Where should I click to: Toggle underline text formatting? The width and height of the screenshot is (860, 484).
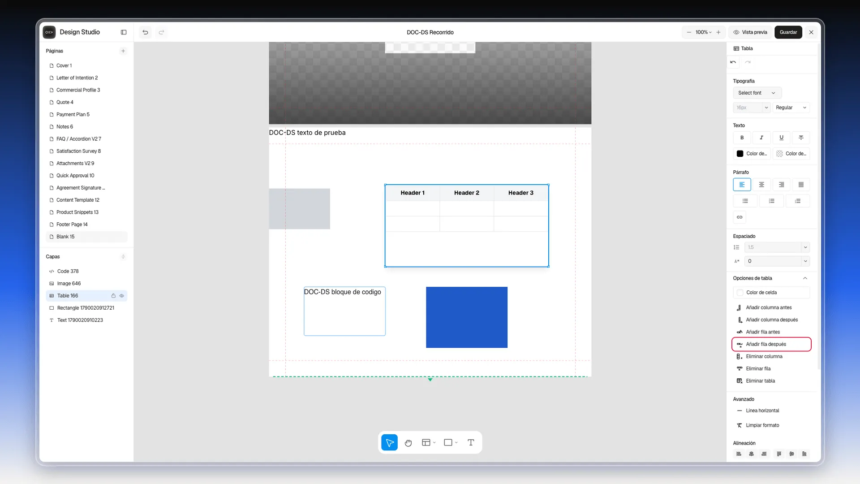point(781,138)
